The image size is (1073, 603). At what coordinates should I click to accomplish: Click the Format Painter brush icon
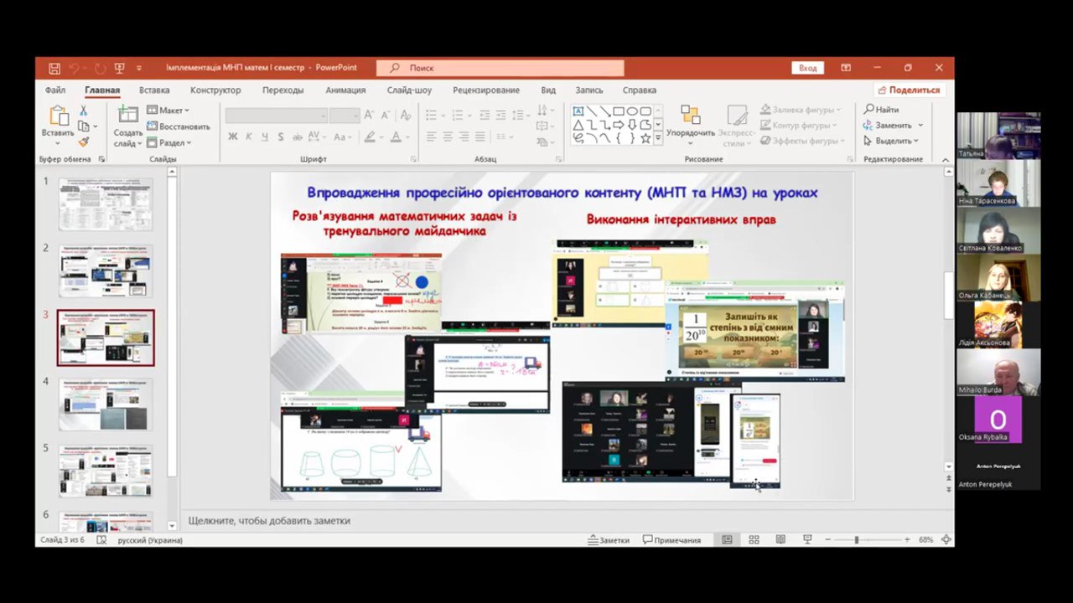coord(84,142)
